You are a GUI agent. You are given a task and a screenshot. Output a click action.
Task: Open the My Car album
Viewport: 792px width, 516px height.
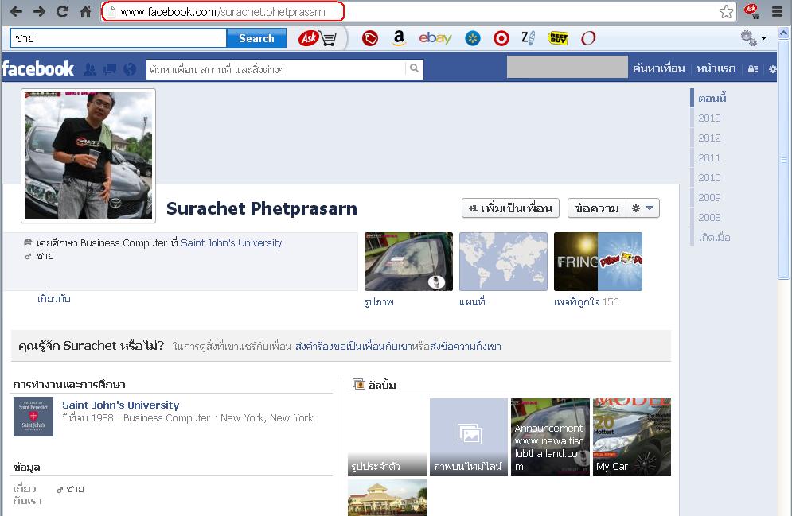[632, 437]
